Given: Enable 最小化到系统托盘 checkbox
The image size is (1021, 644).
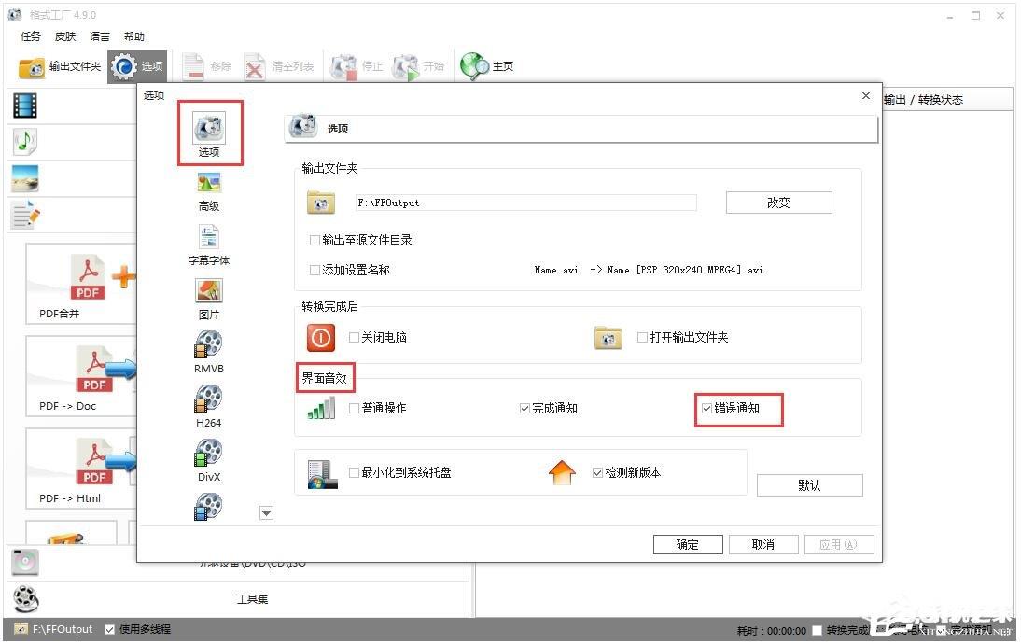Looking at the screenshot, I should click(355, 473).
